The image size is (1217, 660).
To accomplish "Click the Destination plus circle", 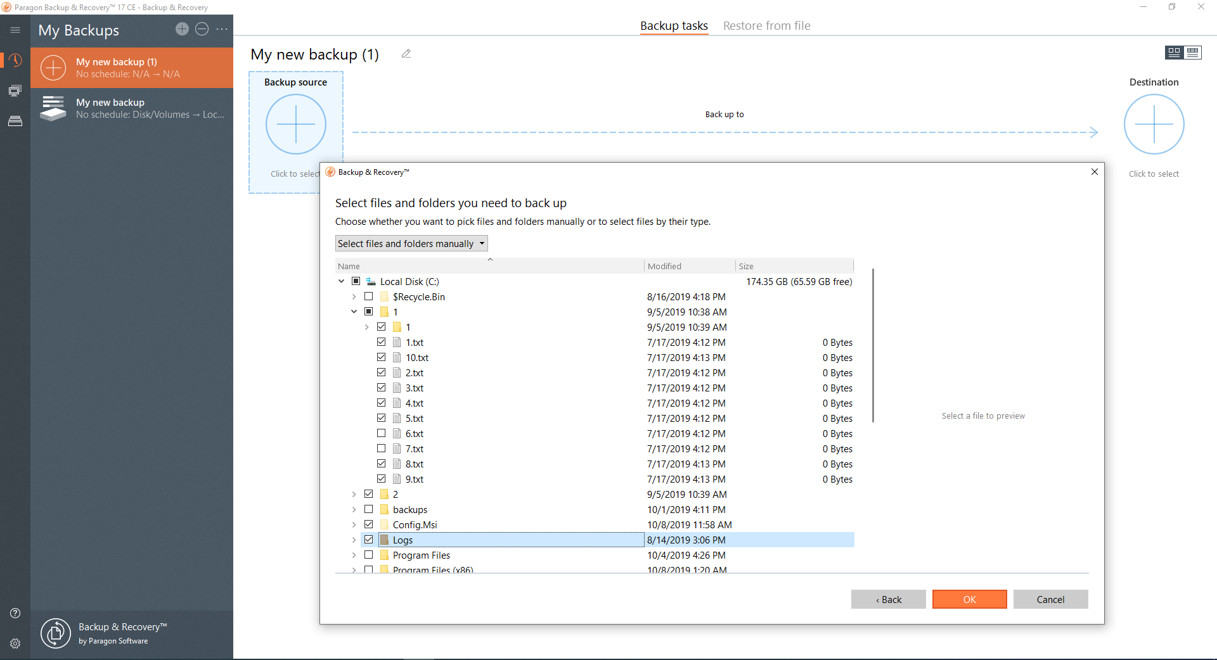I will pos(1154,124).
